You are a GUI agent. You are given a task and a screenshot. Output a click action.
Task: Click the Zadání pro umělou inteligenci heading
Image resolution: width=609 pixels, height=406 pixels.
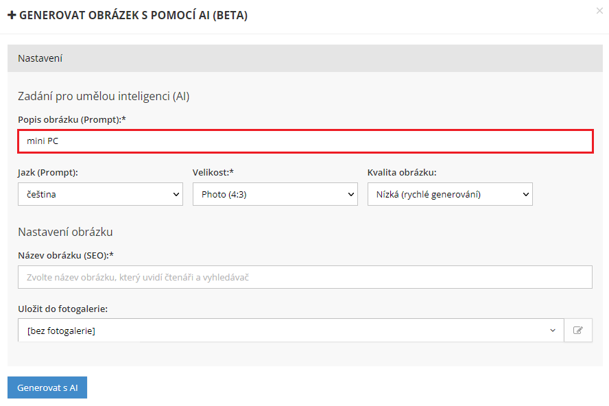point(104,96)
